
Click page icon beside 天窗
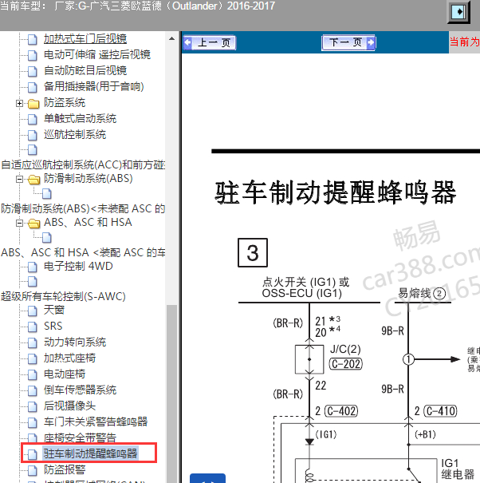[x=33, y=311]
